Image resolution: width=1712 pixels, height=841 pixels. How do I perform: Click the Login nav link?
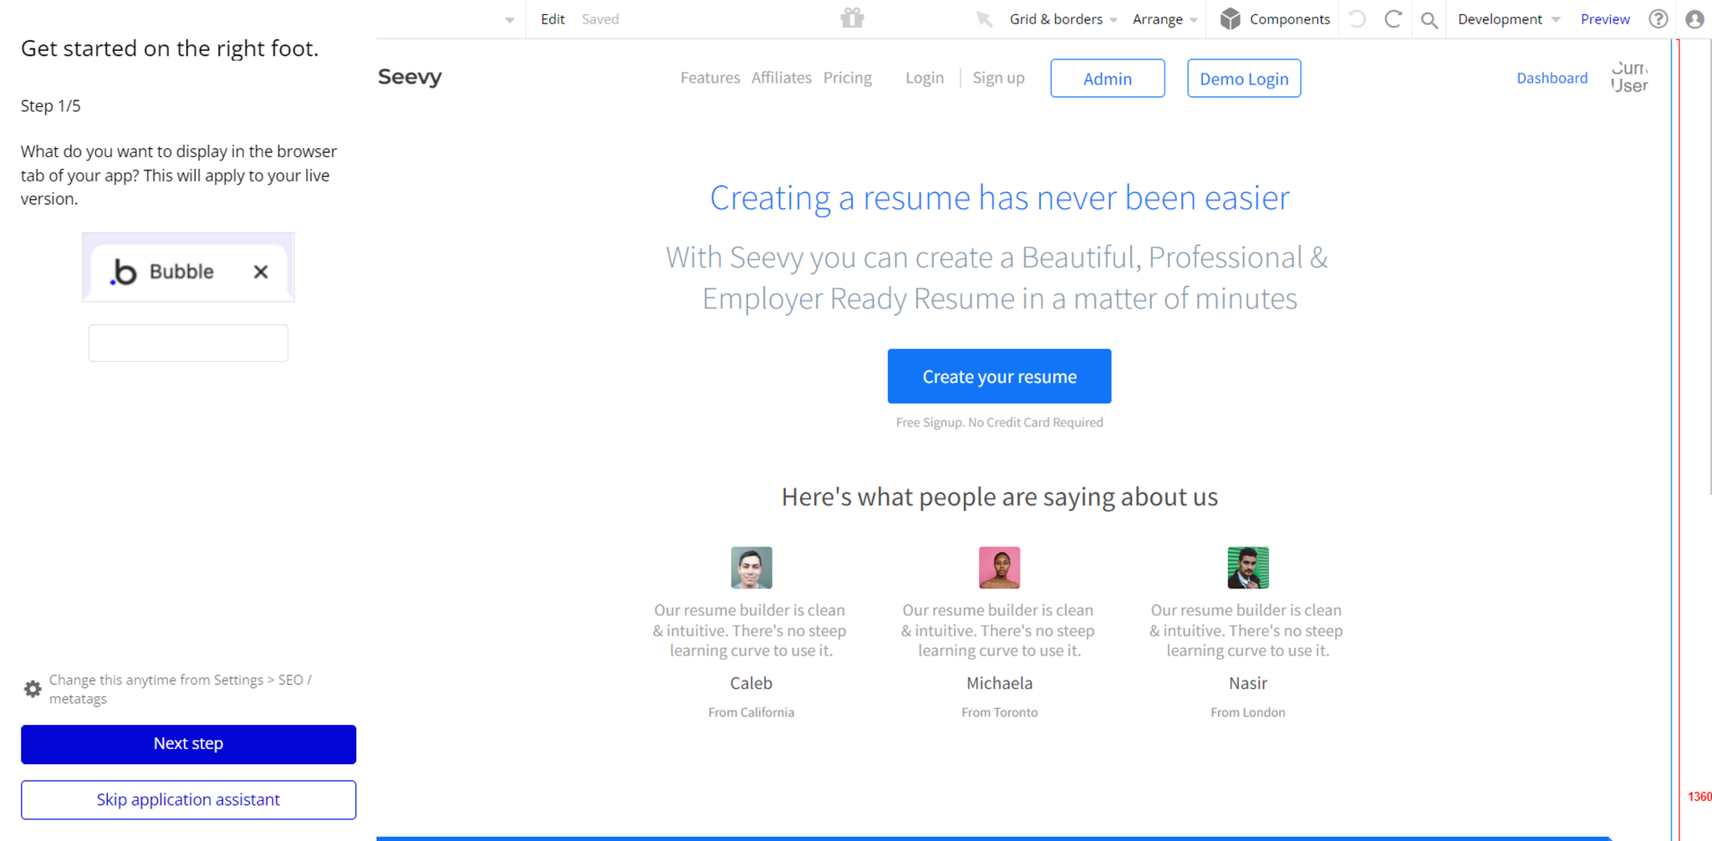(925, 78)
